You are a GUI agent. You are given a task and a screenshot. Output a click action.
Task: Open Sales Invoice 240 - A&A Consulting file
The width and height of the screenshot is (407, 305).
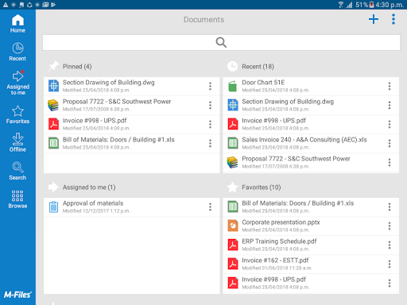[311, 143]
